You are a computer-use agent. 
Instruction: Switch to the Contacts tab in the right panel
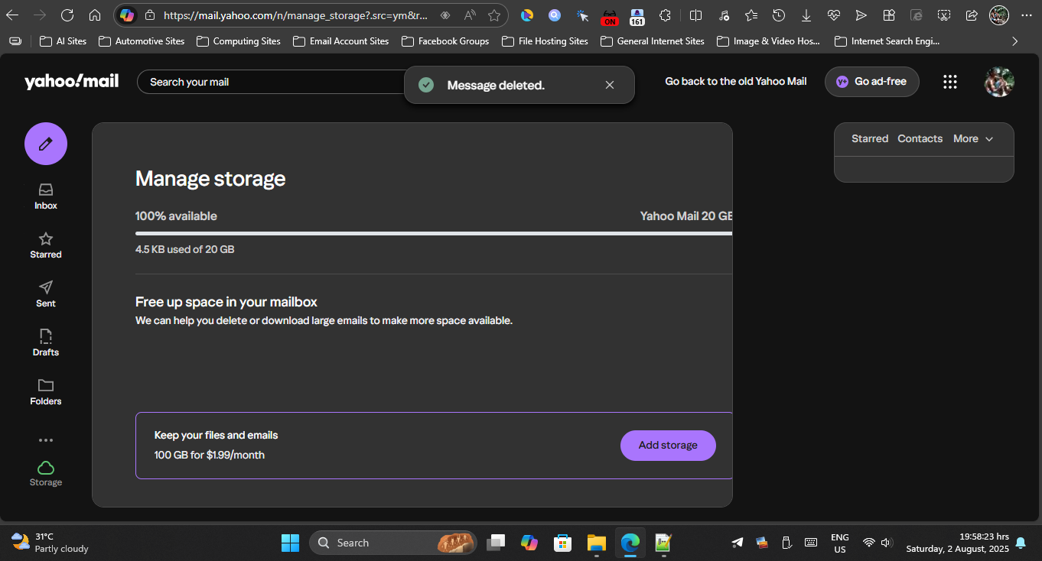click(920, 139)
